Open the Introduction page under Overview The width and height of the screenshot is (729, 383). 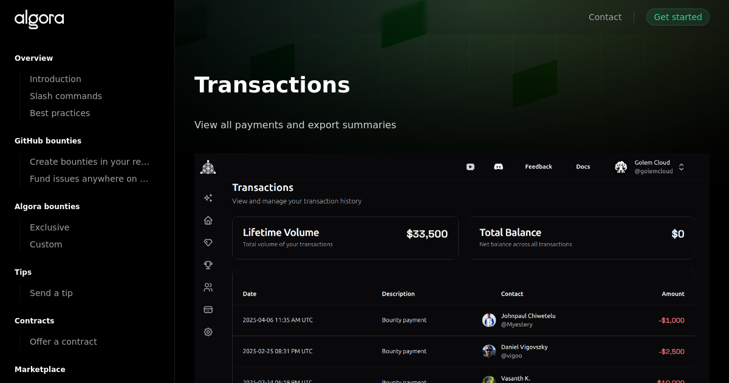(55, 78)
